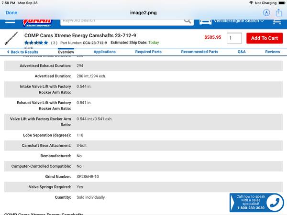This screenshot has width=287, height=215.
Task: Open the Reviews tab
Action: click(273, 52)
